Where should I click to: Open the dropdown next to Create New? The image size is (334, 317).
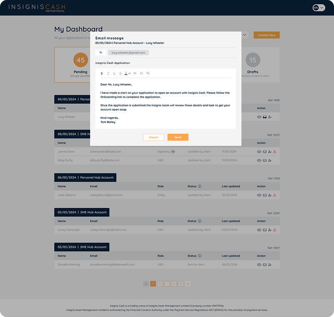click(x=245, y=35)
